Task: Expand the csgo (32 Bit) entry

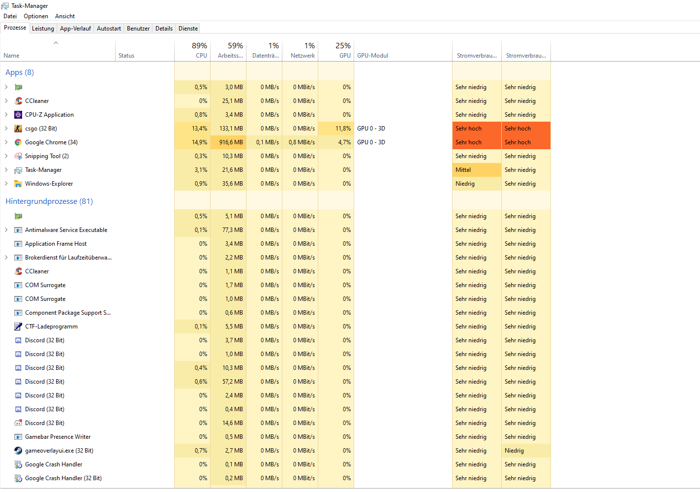Action: pyautogui.click(x=6, y=129)
